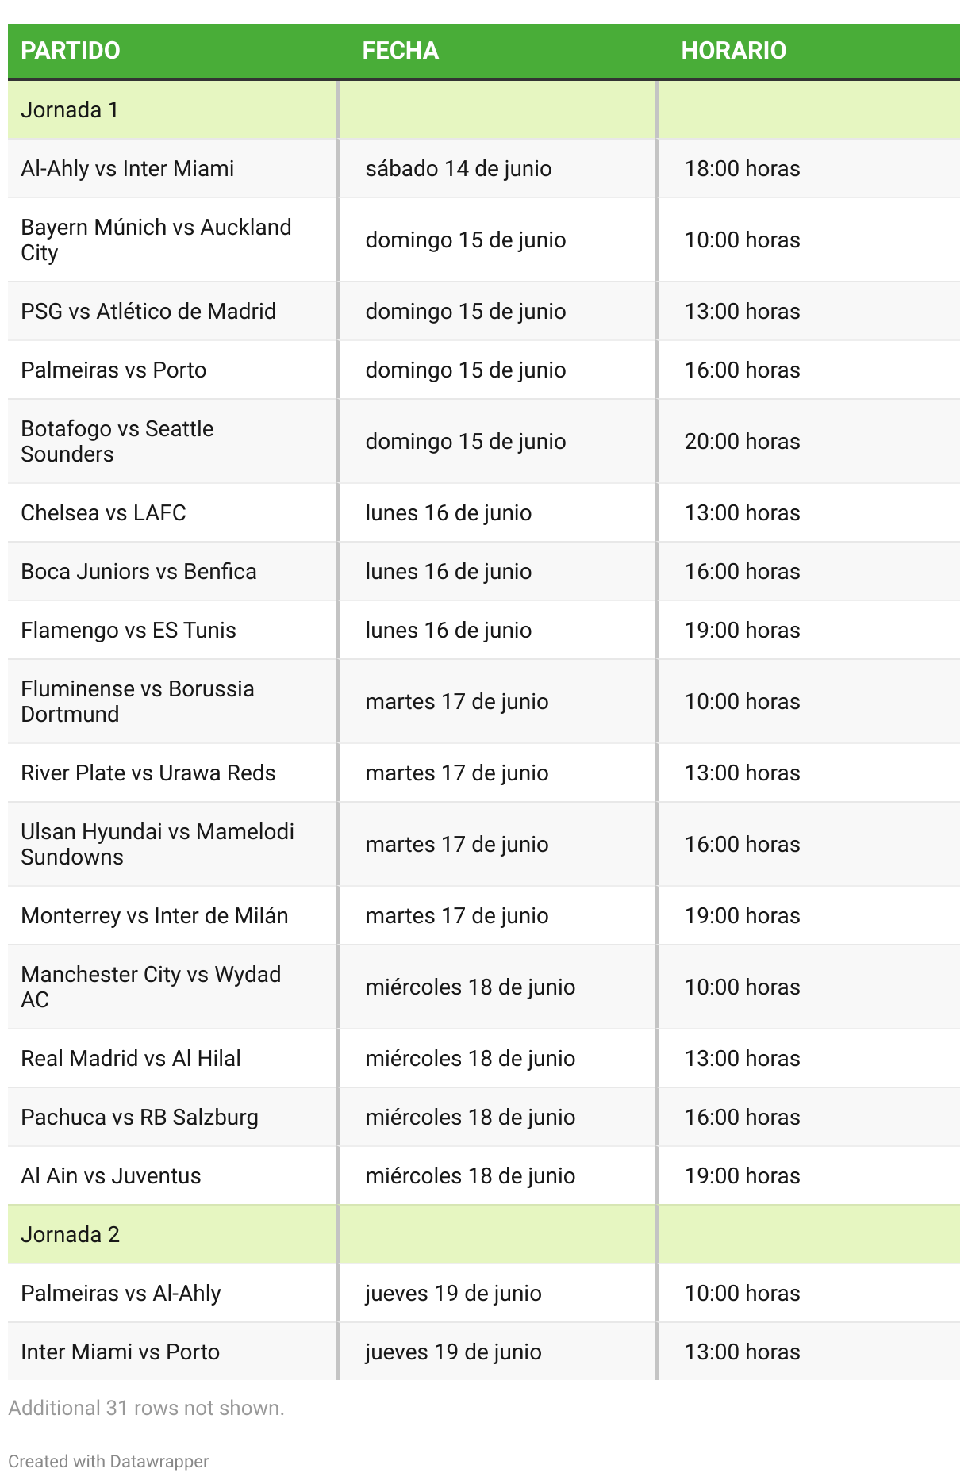
Task: Click the sábado 14 de junio date
Action: [x=459, y=168]
